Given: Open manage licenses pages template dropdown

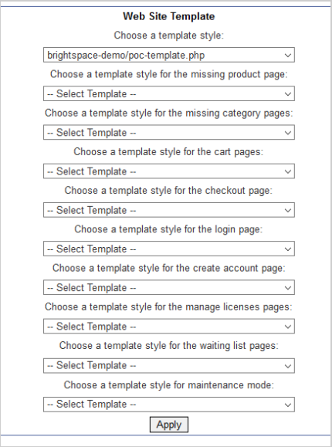Looking at the screenshot, I should point(169,327).
